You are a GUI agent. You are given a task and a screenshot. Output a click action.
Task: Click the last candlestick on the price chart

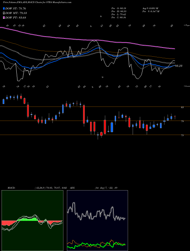click(x=175, y=117)
